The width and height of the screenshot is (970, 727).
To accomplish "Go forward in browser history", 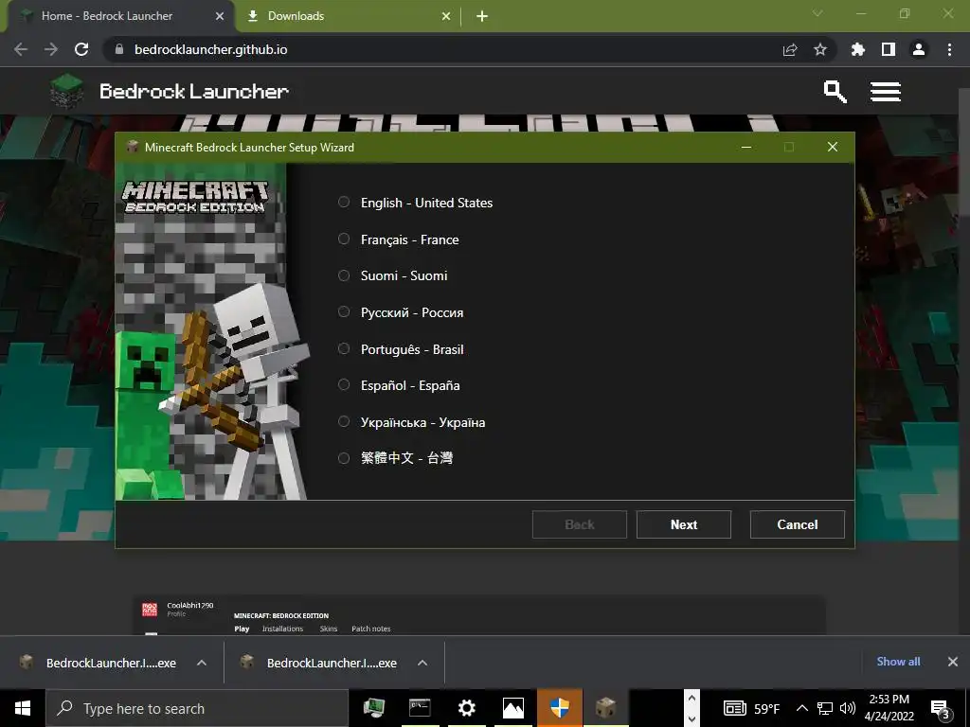I will (51, 49).
